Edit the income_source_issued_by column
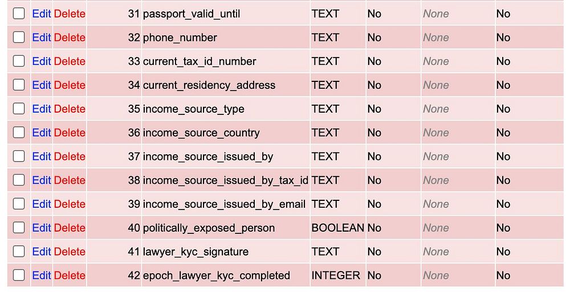 tap(42, 157)
